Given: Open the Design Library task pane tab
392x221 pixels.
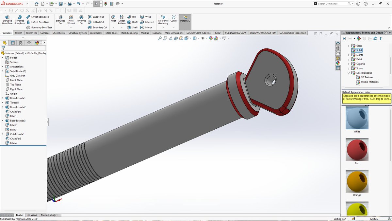Looking at the screenshot, I should coord(338,48).
